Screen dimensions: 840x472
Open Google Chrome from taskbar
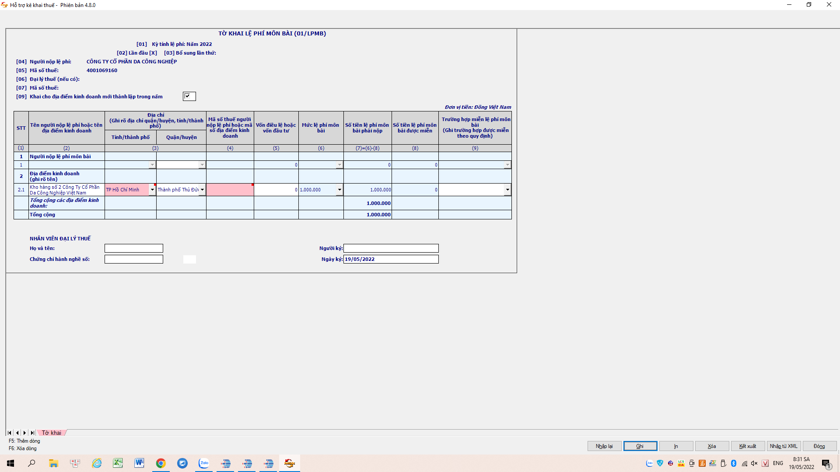pos(161,463)
